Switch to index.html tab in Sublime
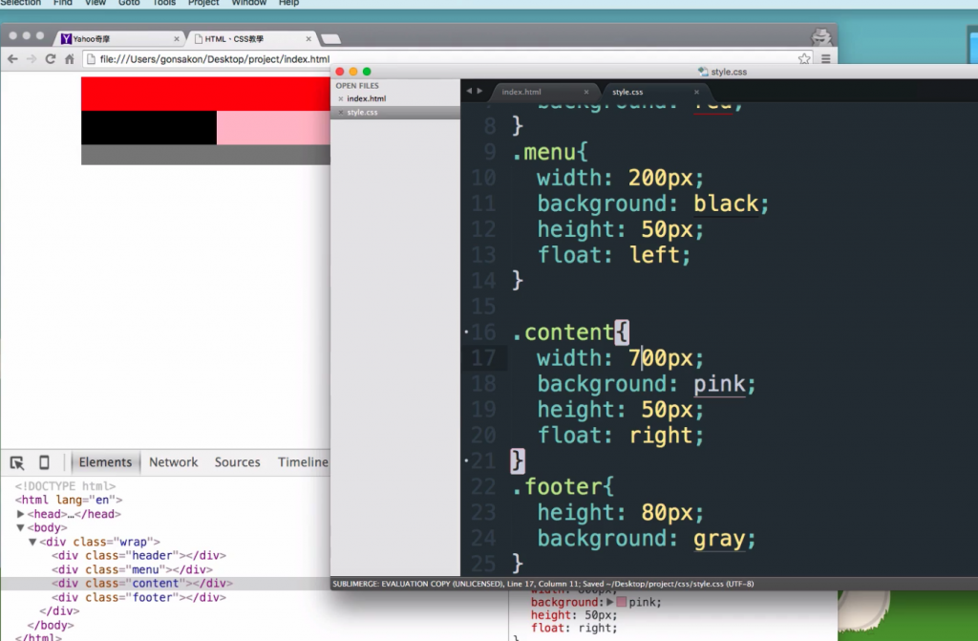The width and height of the screenshot is (978, 641). point(521,92)
